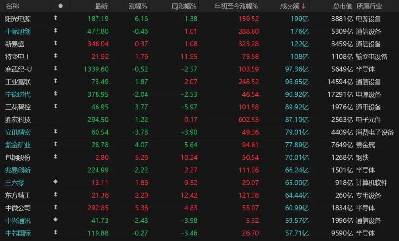Click the marker icon beside 紫金矿业
Image resolution: width=399 pixels, height=241 pixels.
[56, 144]
